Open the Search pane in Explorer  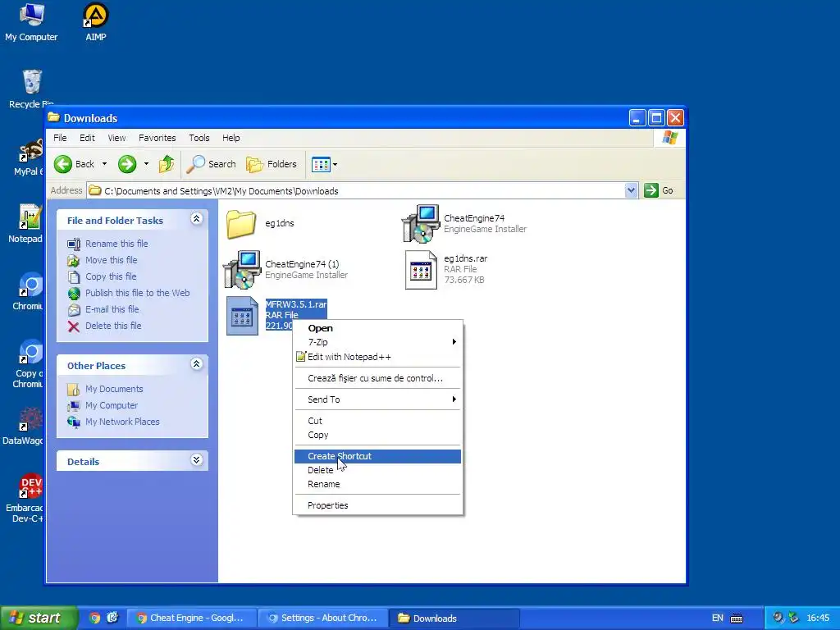[211, 164]
